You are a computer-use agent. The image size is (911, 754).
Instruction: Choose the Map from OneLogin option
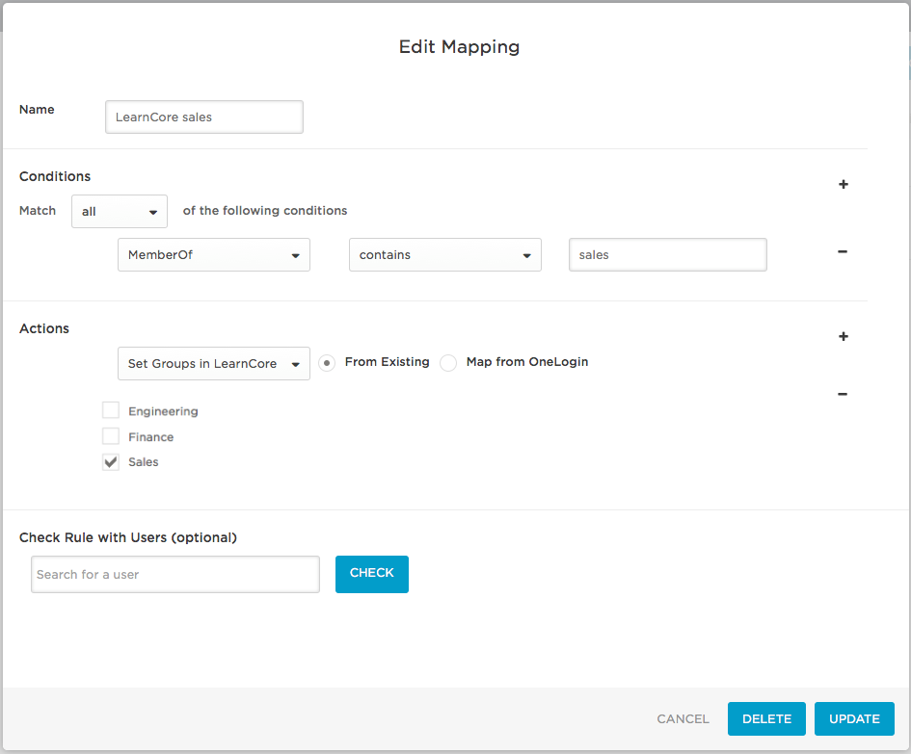(448, 363)
